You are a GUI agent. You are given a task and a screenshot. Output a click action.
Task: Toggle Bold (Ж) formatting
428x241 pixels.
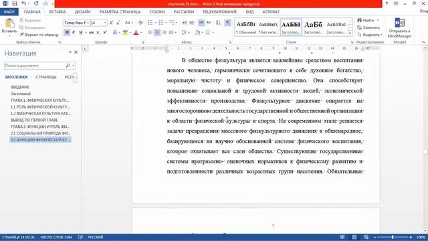coord(67,33)
